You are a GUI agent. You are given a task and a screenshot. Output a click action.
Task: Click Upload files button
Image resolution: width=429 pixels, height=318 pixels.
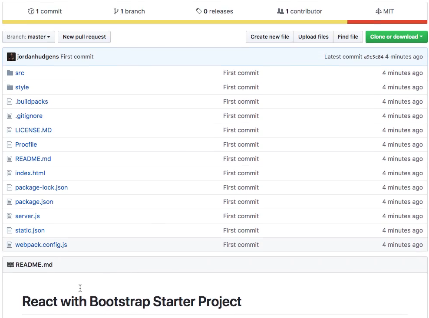313,36
